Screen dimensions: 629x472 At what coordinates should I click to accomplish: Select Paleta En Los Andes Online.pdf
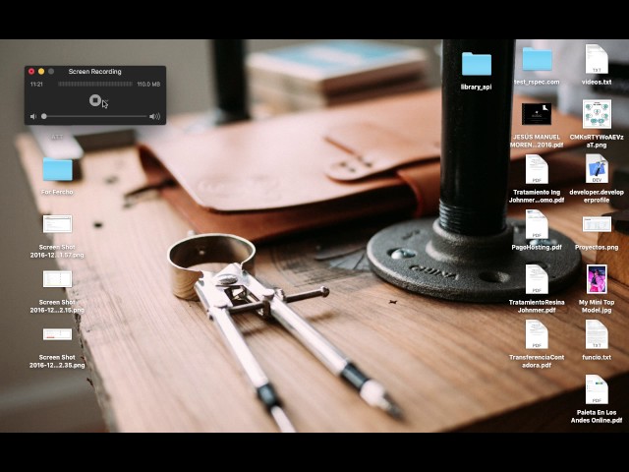click(x=597, y=389)
